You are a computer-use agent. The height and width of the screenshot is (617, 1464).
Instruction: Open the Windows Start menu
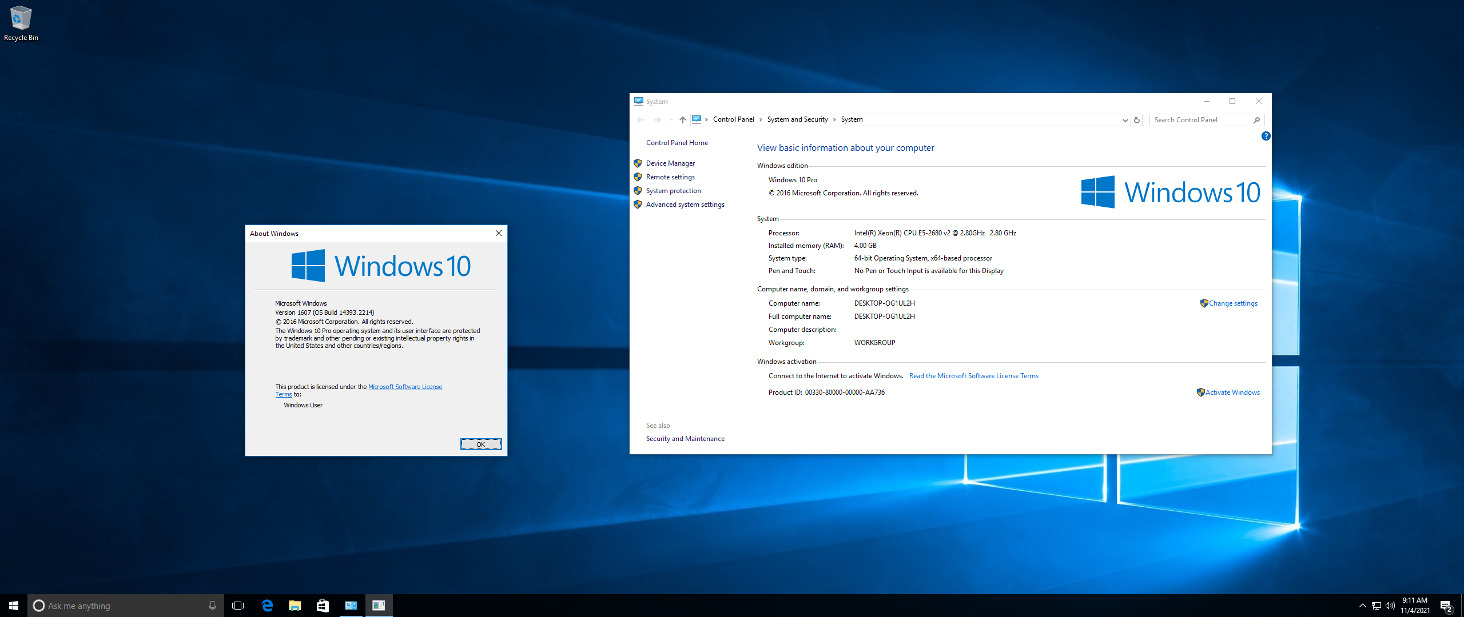[x=14, y=606]
